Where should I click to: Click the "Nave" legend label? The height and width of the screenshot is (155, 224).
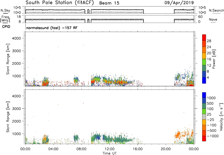tap(213, 20)
